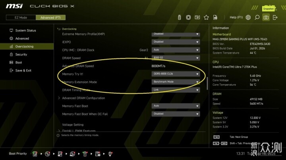Select second boot priority disc icon
Viewport: 286px width, 160px height.
(47, 154)
